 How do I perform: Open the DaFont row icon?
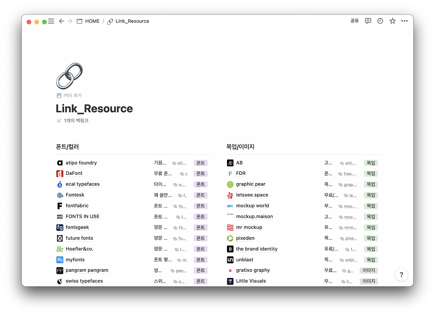tap(60, 173)
